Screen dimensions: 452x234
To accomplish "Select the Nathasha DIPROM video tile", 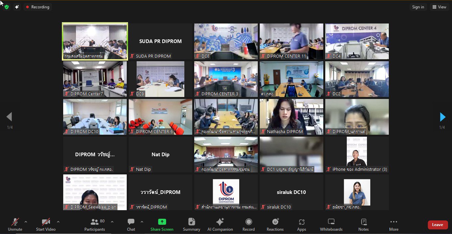I will click(292, 117).
